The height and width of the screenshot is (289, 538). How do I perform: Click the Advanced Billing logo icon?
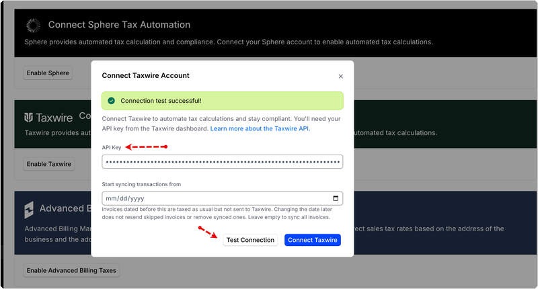click(x=29, y=210)
